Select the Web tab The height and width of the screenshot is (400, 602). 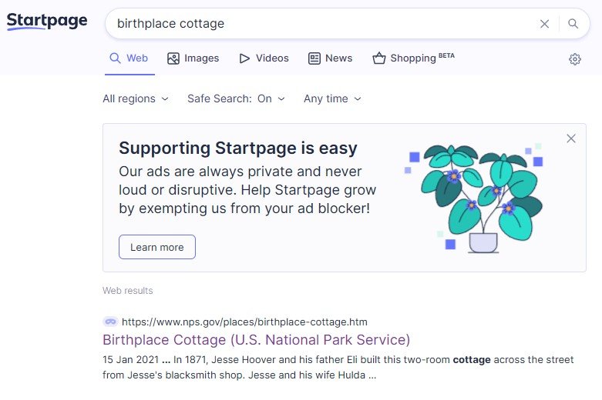tap(129, 58)
